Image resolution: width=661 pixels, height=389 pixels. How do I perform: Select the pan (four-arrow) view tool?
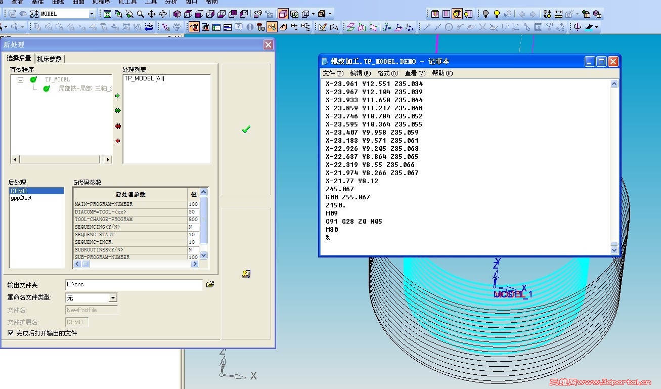(151, 14)
